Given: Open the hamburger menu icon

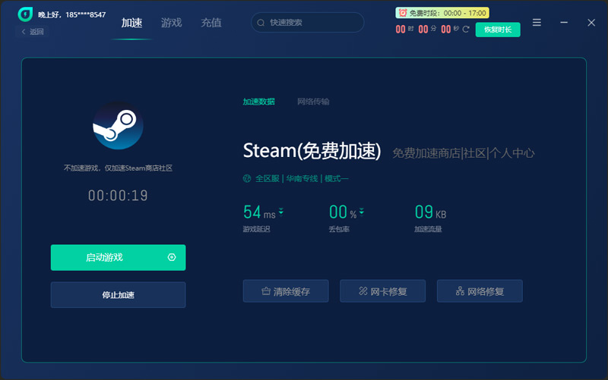Looking at the screenshot, I should pyautogui.click(x=537, y=23).
